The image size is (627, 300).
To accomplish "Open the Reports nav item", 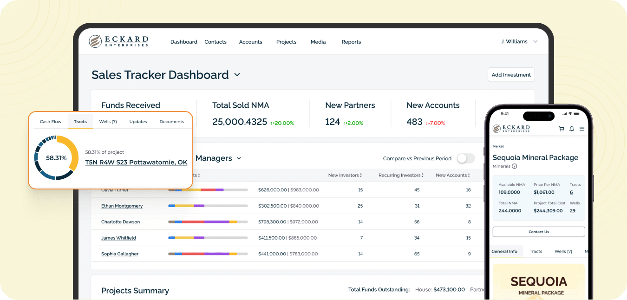I will (x=351, y=42).
